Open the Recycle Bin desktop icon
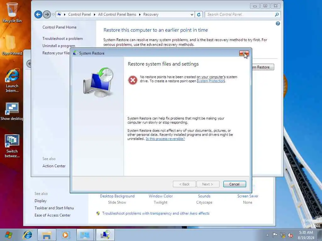This screenshot has width=322, height=241. click(12, 12)
